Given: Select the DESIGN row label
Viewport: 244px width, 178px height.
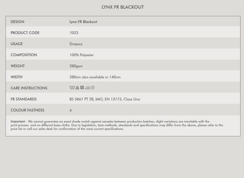Looking at the screenshot, I should click(x=18, y=22).
